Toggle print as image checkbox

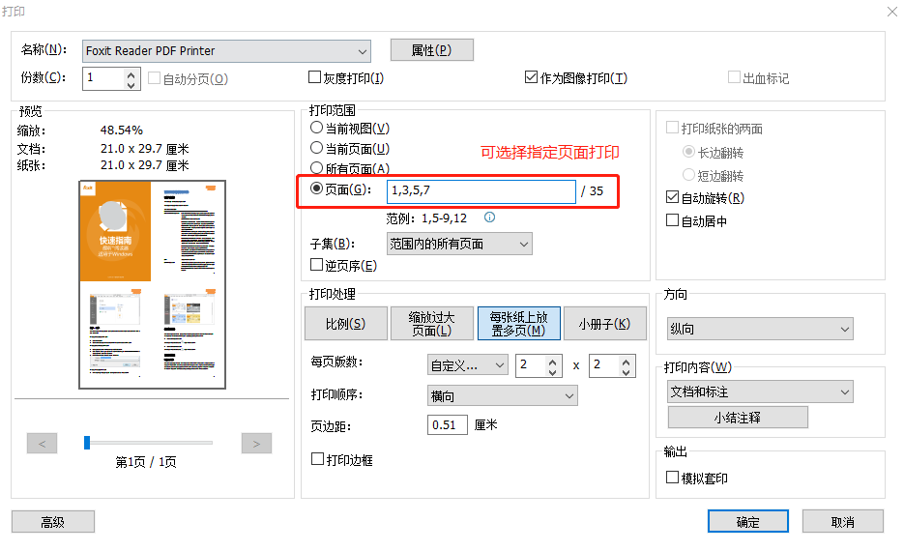point(531,77)
